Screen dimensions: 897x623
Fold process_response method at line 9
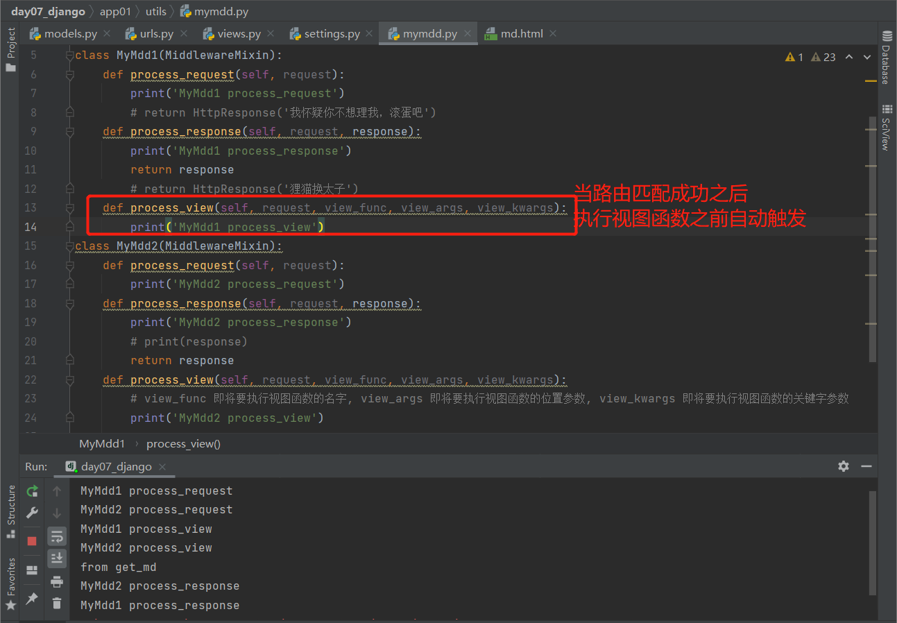pyautogui.click(x=69, y=132)
